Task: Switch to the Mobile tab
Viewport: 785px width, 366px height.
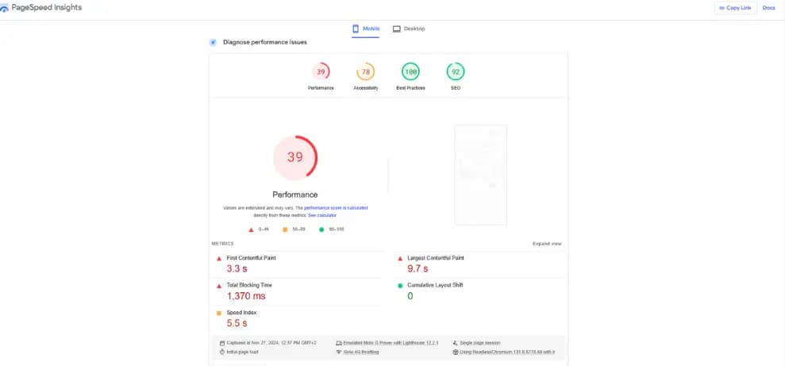Action: tap(366, 29)
